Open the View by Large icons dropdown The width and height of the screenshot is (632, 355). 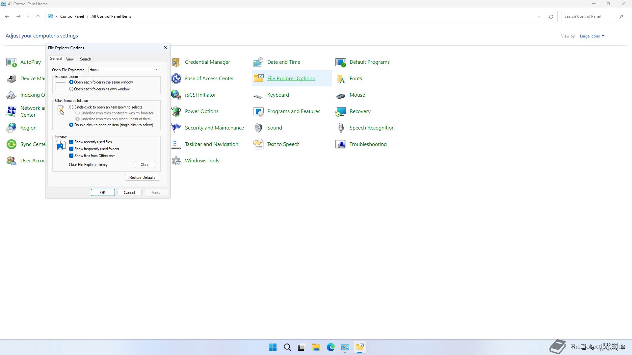(592, 36)
